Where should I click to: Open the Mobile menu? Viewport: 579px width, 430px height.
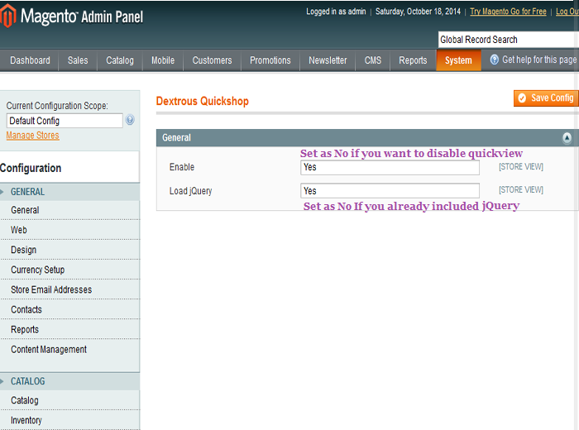(x=163, y=60)
